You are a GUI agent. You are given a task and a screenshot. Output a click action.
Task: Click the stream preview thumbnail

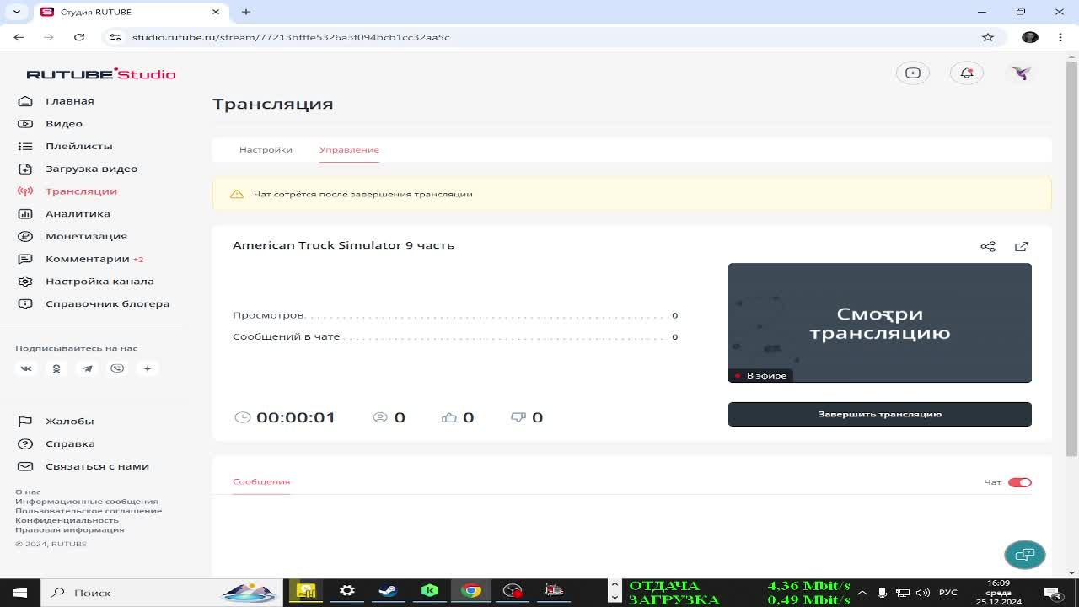[880, 323]
